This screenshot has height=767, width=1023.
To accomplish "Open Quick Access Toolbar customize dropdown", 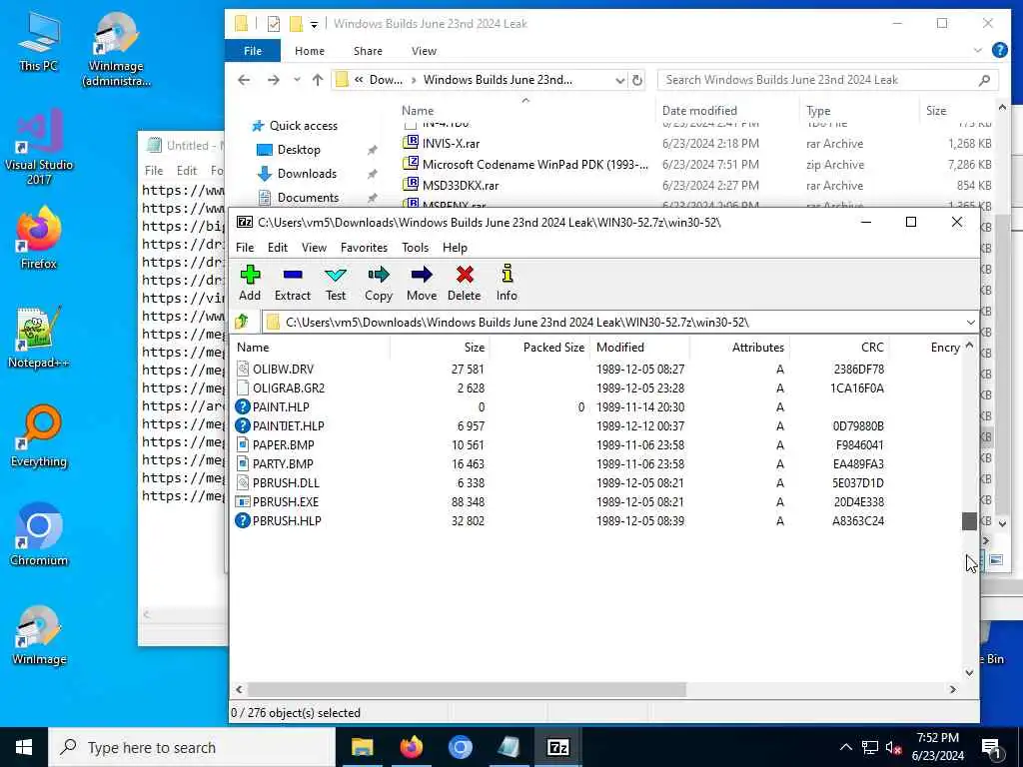I will pyautogui.click(x=314, y=24).
